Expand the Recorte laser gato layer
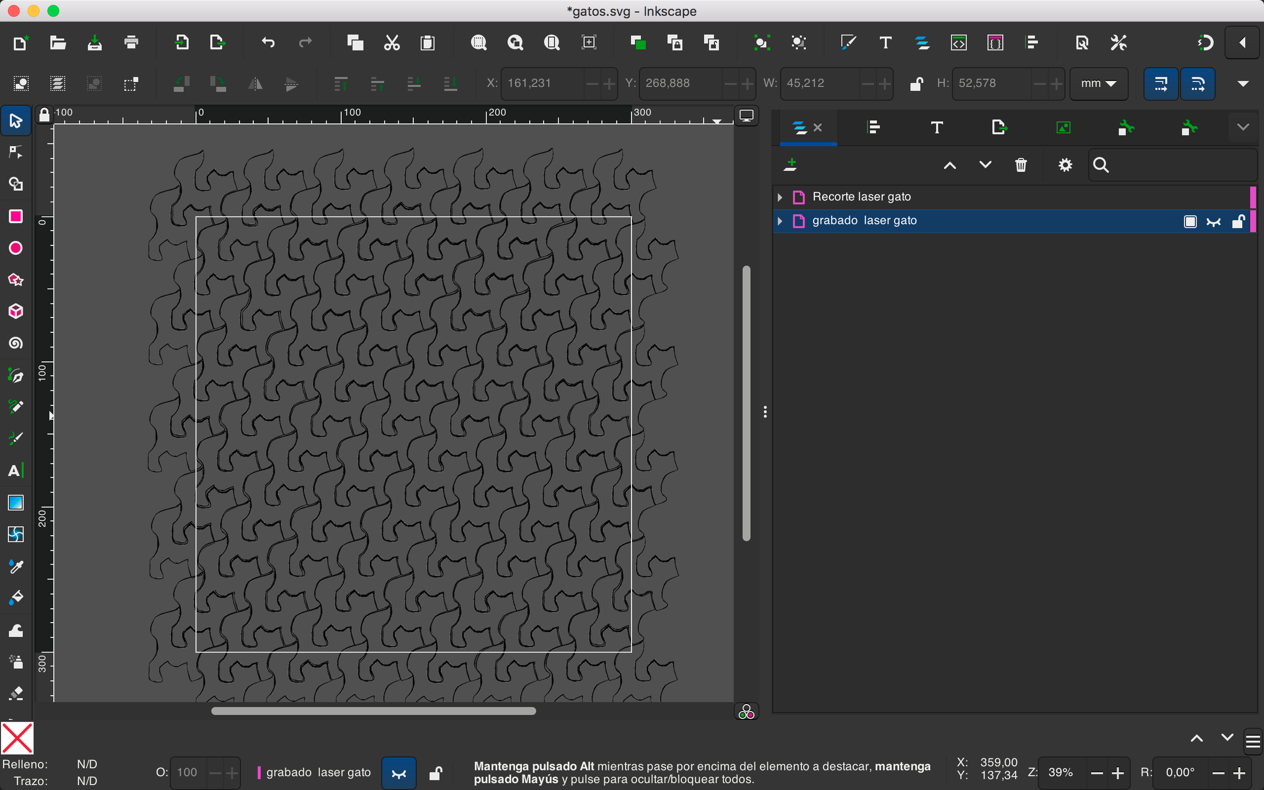This screenshot has height=790, width=1264. [x=780, y=197]
